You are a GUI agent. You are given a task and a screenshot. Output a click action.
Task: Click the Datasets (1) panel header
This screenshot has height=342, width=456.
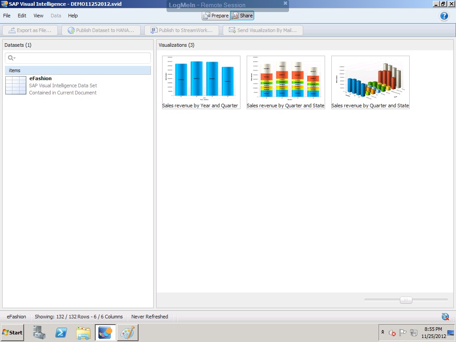(18, 45)
